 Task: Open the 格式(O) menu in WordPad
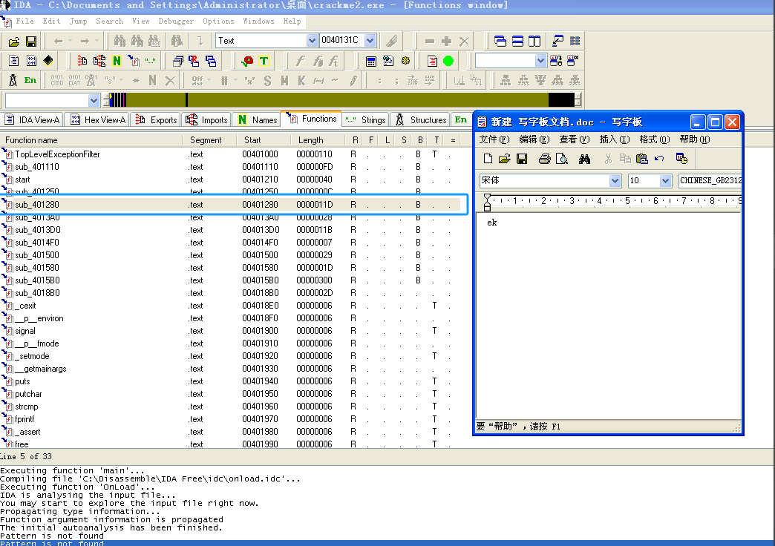pos(655,139)
